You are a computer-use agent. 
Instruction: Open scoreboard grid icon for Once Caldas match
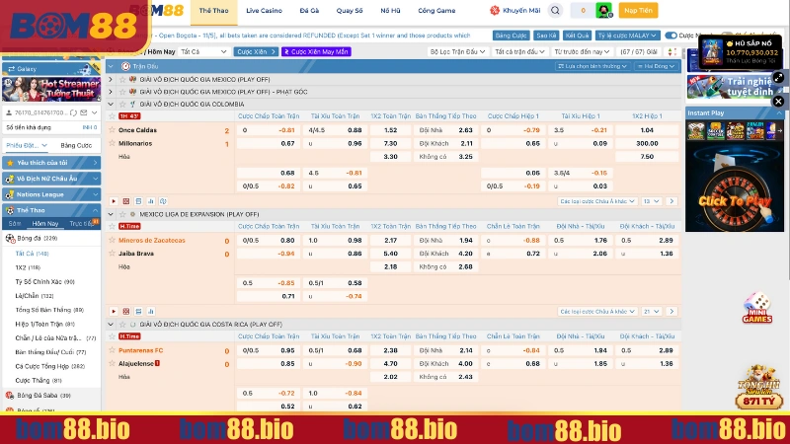(x=126, y=201)
